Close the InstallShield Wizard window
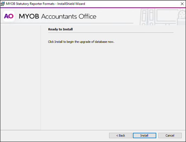 182,4
